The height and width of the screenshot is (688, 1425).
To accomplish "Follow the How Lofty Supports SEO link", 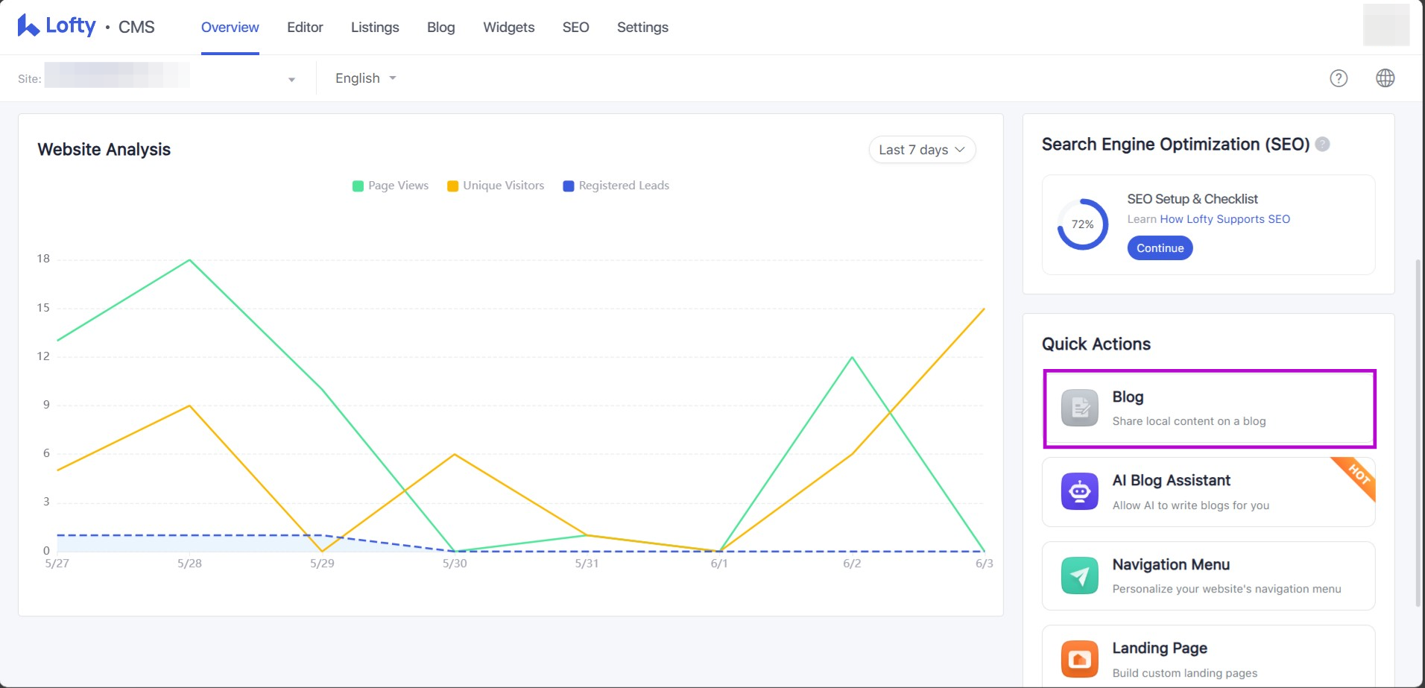I will coord(1225,219).
